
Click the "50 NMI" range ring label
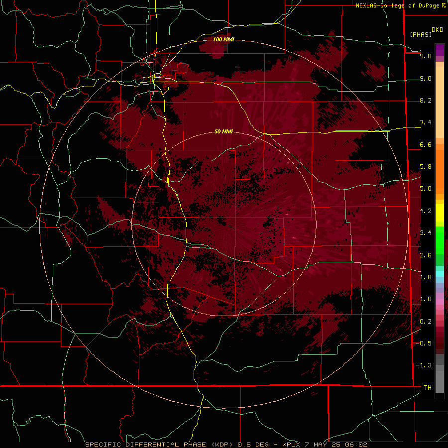224,131
